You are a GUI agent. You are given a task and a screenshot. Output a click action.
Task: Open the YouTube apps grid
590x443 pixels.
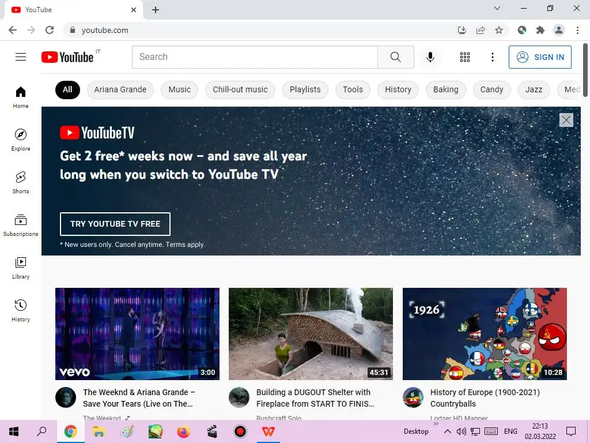[x=465, y=57]
